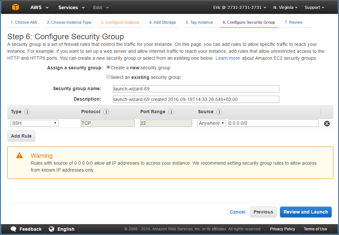Open the Edit dropdown
This screenshot has width=339, height=235.
101,7
